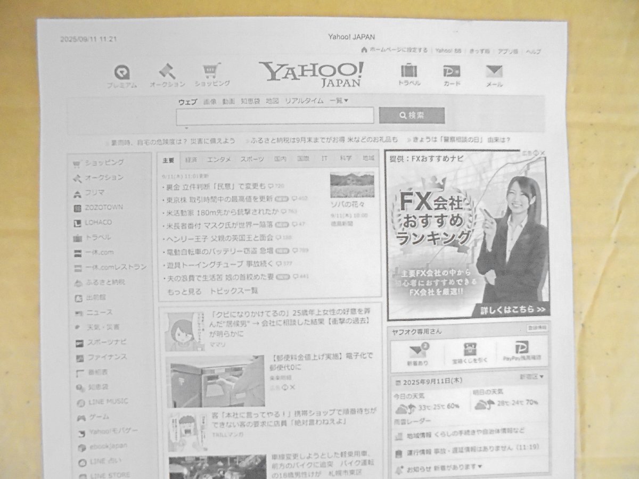Select the ZOZOTOWN icon in the sidebar
639x479 pixels.
[78, 208]
